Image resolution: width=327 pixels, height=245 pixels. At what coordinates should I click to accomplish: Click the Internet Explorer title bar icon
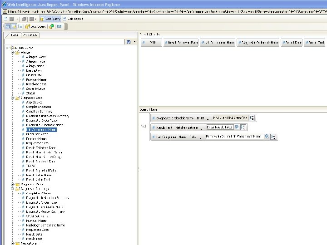(x=4, y=4)
